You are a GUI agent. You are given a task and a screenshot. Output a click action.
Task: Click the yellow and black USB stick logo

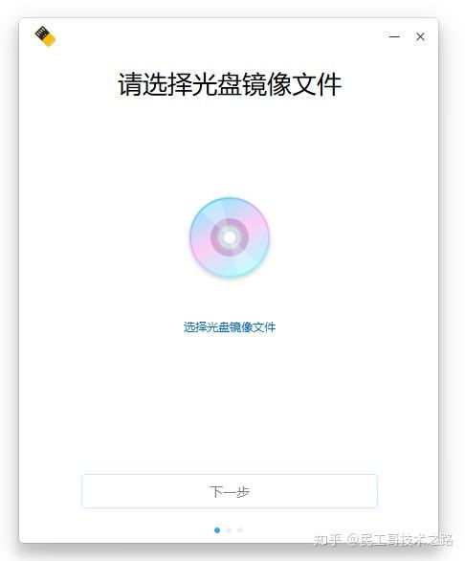[x=45, y=36]
